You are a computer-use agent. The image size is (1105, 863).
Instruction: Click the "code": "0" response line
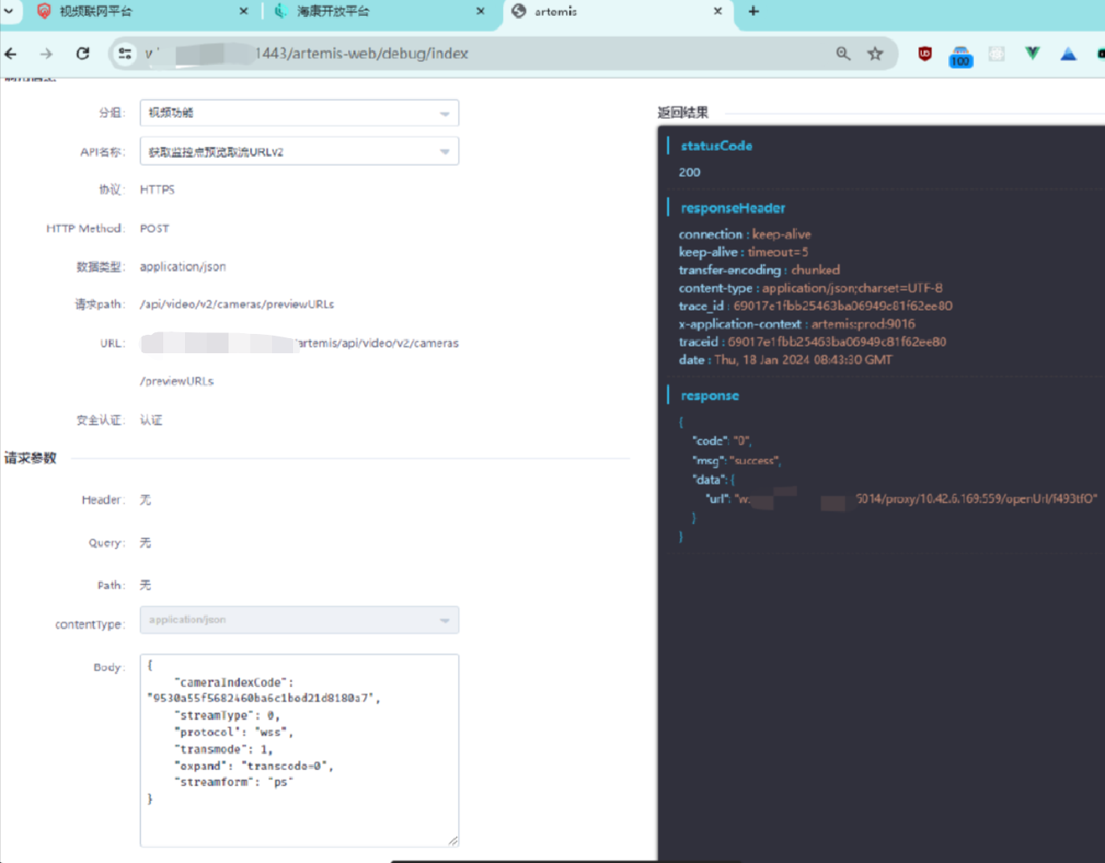(722, 440)
